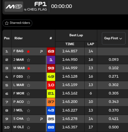Viewport: 128px width, 132px height.
Task: Star rider M OLI
Action: [x=29, y=127]
